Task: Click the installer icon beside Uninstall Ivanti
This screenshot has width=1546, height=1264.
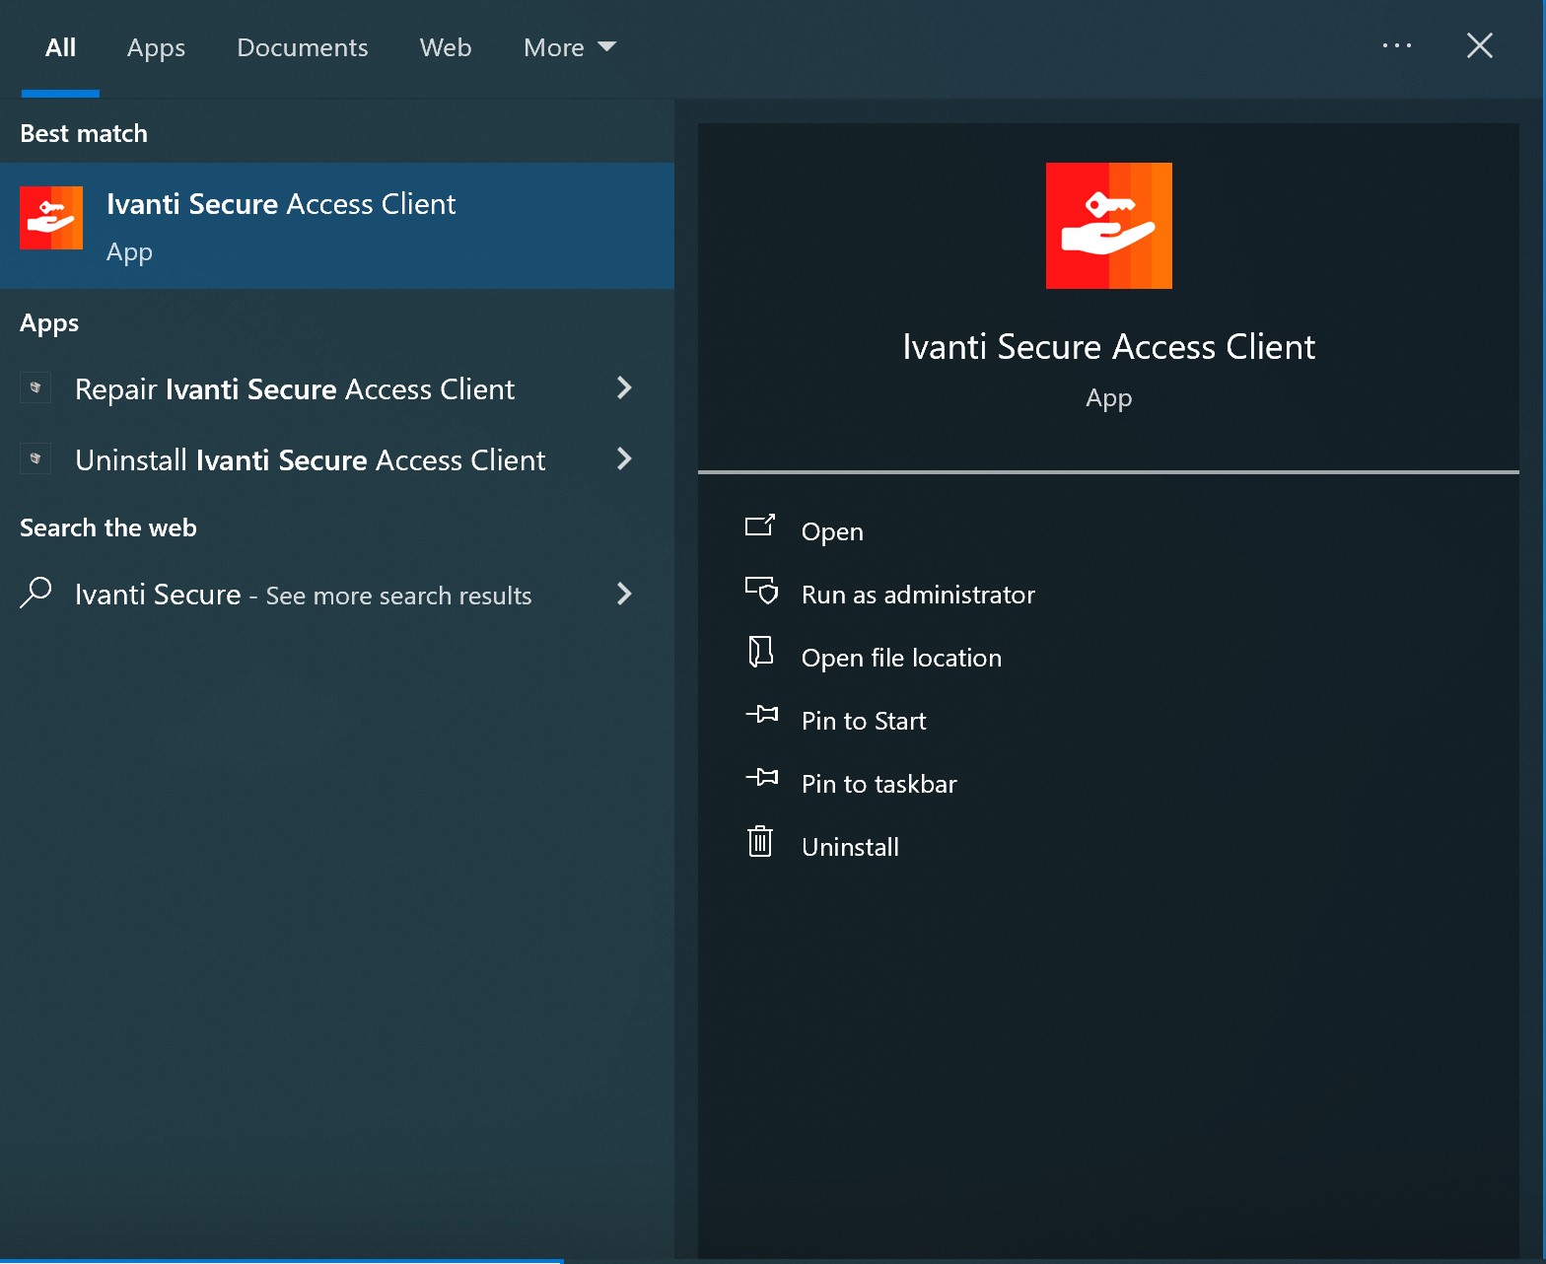Action: (35, 459)
